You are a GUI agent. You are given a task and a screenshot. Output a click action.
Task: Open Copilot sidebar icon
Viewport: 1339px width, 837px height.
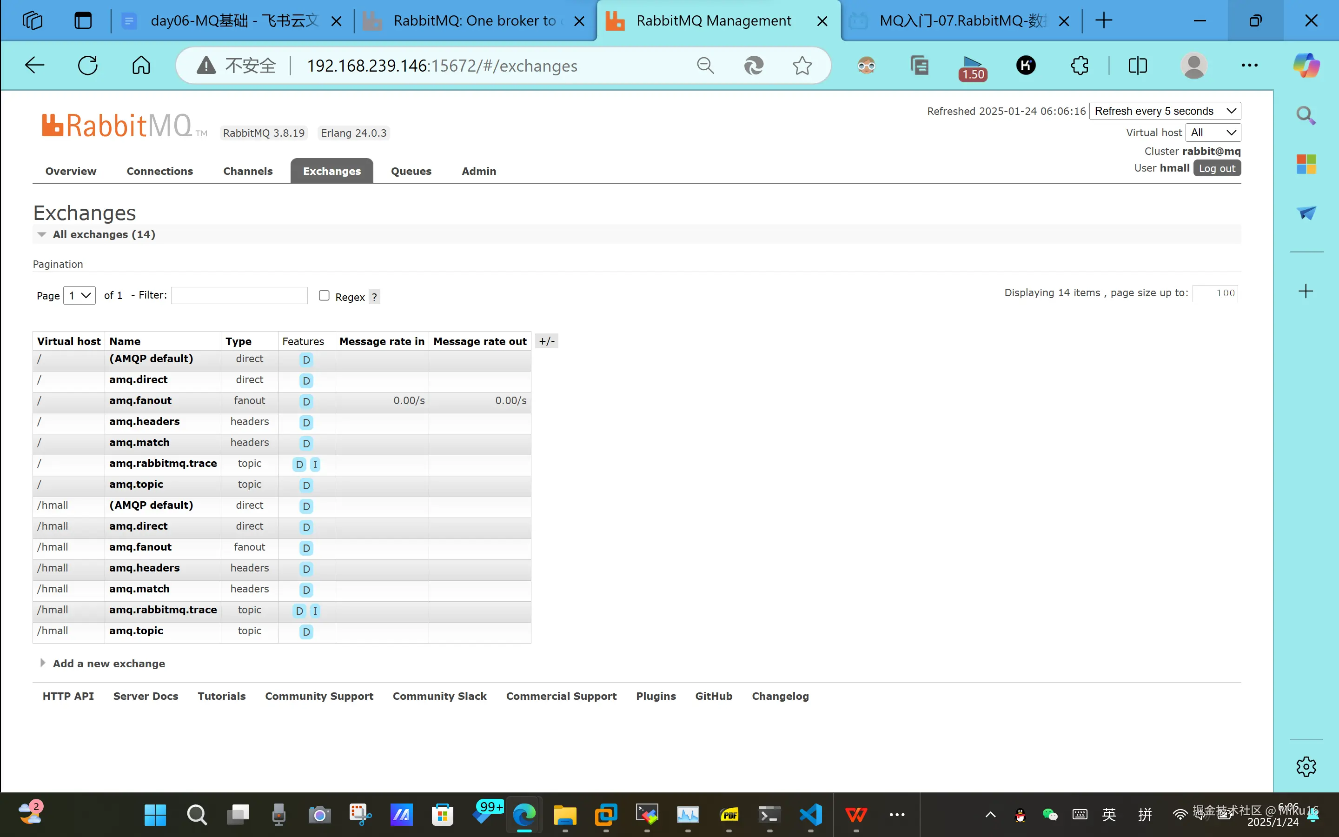point(1306,65)
